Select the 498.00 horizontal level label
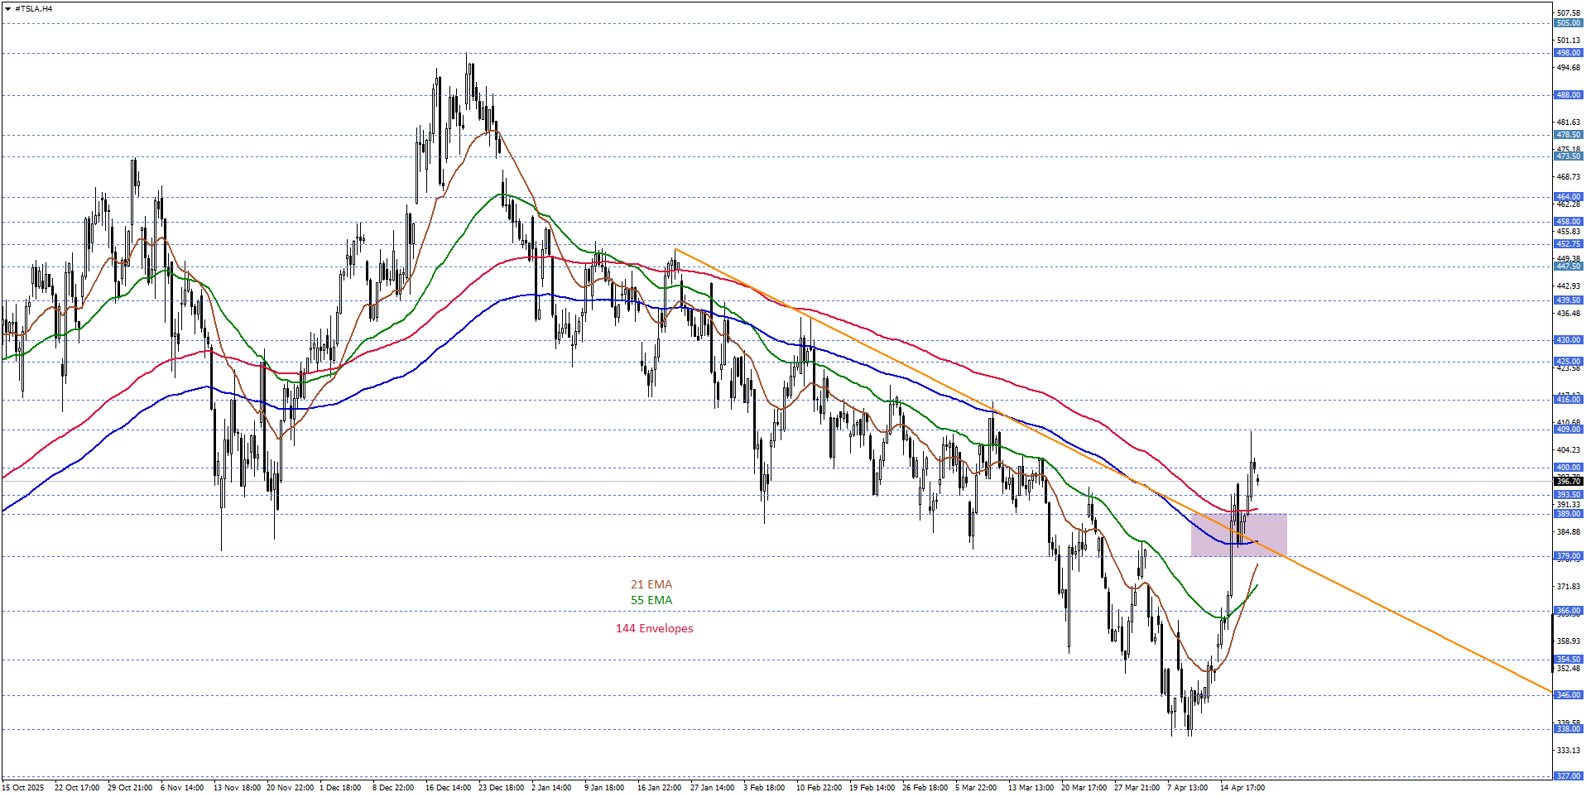The image size is (1586, 797). (1568, 53)
